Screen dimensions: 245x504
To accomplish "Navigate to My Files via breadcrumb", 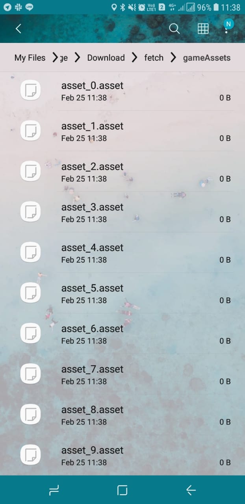I will [30, 57].
